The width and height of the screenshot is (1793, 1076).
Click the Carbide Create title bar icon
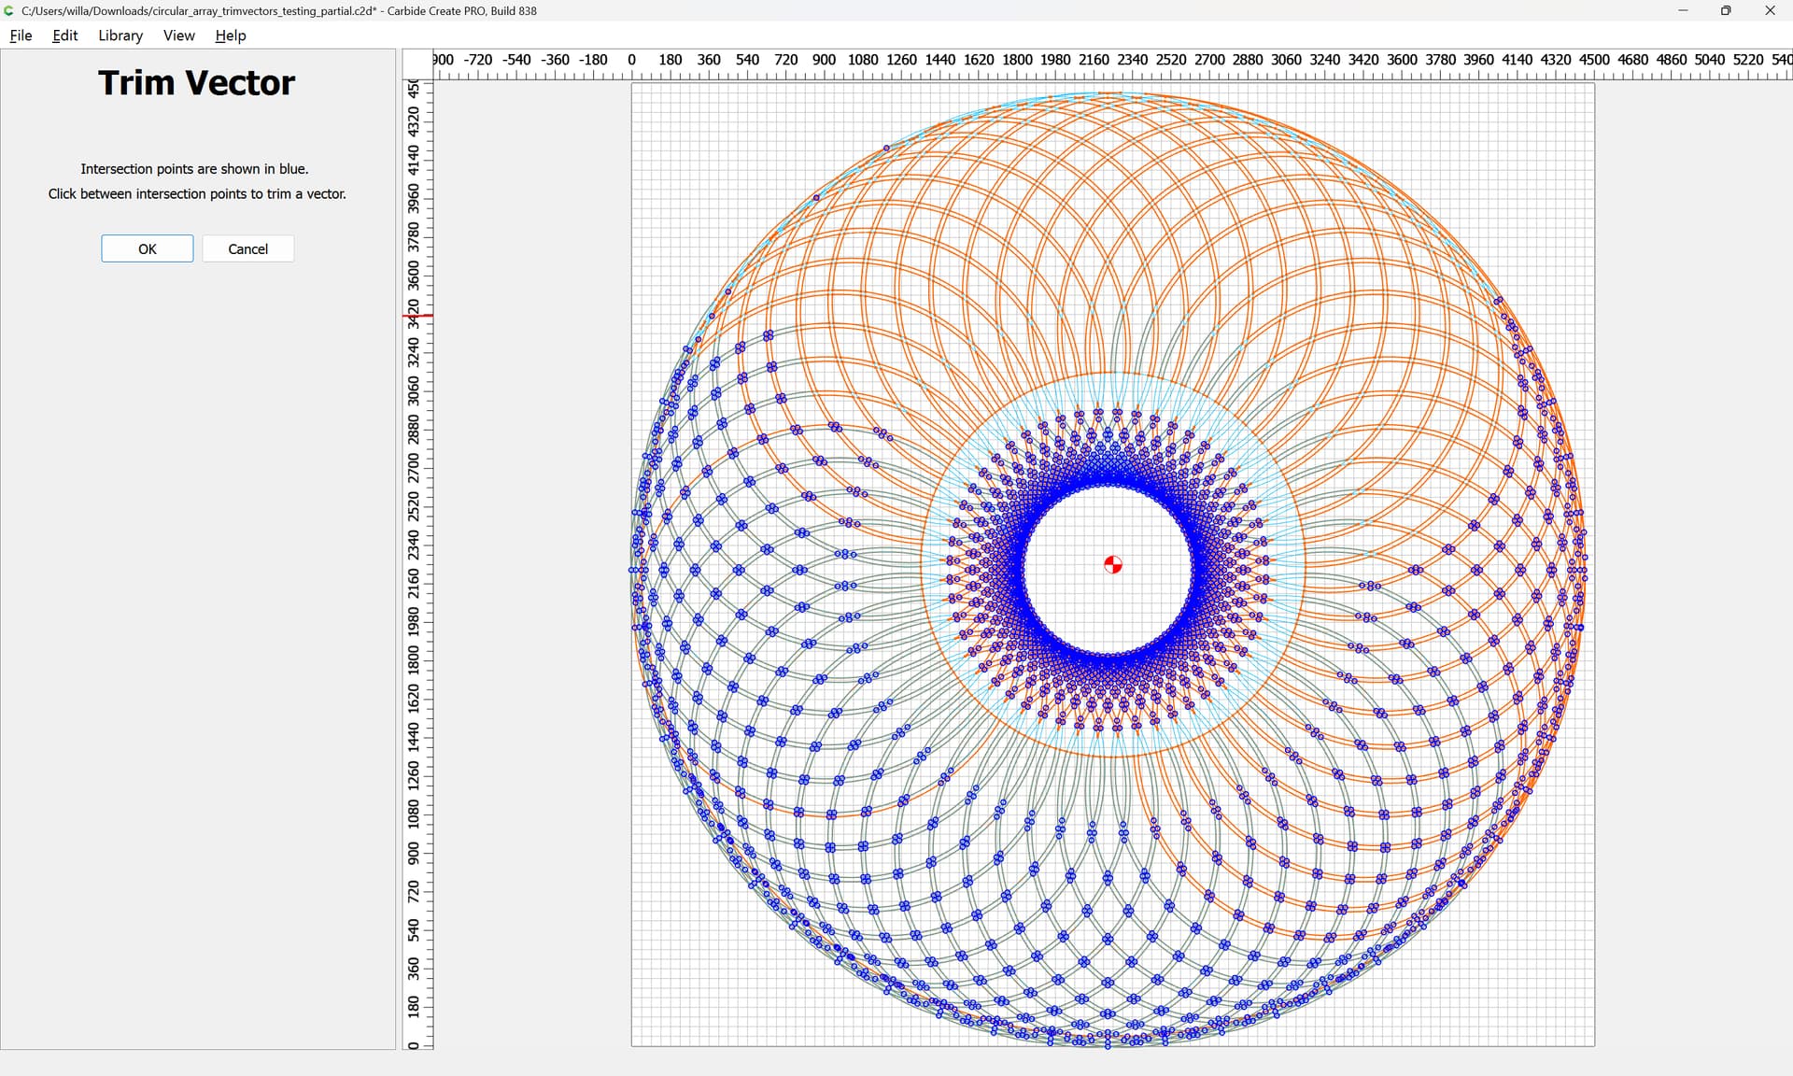[x=9, y=10]
